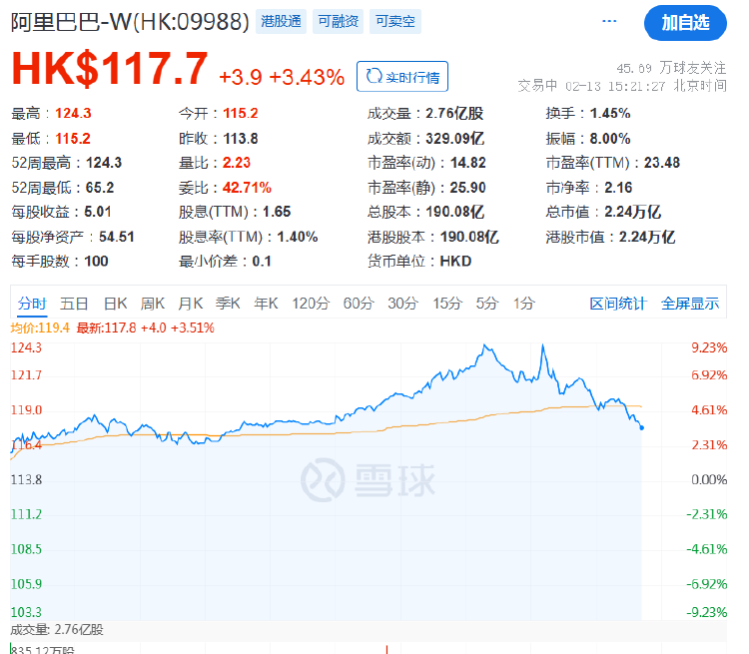Click the 昨收 value 113.8
Viewport: 749px width, 654px height.
click(x=241, y=139)
